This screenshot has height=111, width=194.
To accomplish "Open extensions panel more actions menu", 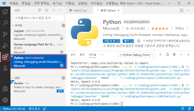I will [61, 10].
